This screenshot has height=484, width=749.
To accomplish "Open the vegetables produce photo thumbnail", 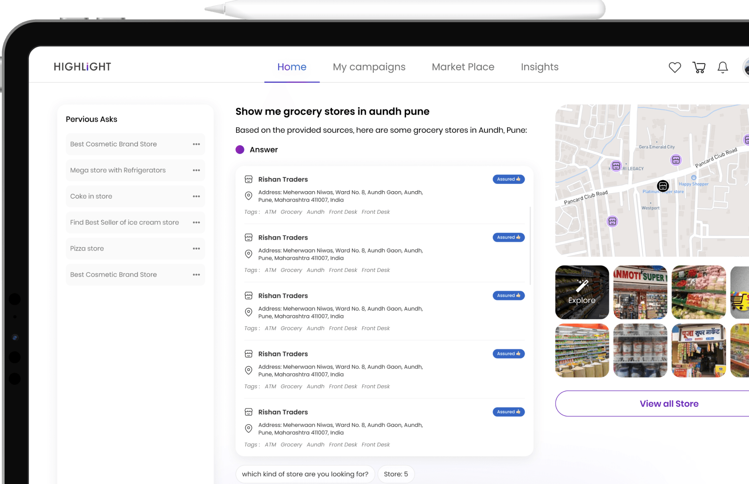I will [698, 292].
